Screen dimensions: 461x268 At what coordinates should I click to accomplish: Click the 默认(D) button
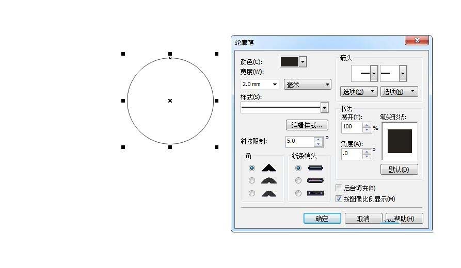399,170
